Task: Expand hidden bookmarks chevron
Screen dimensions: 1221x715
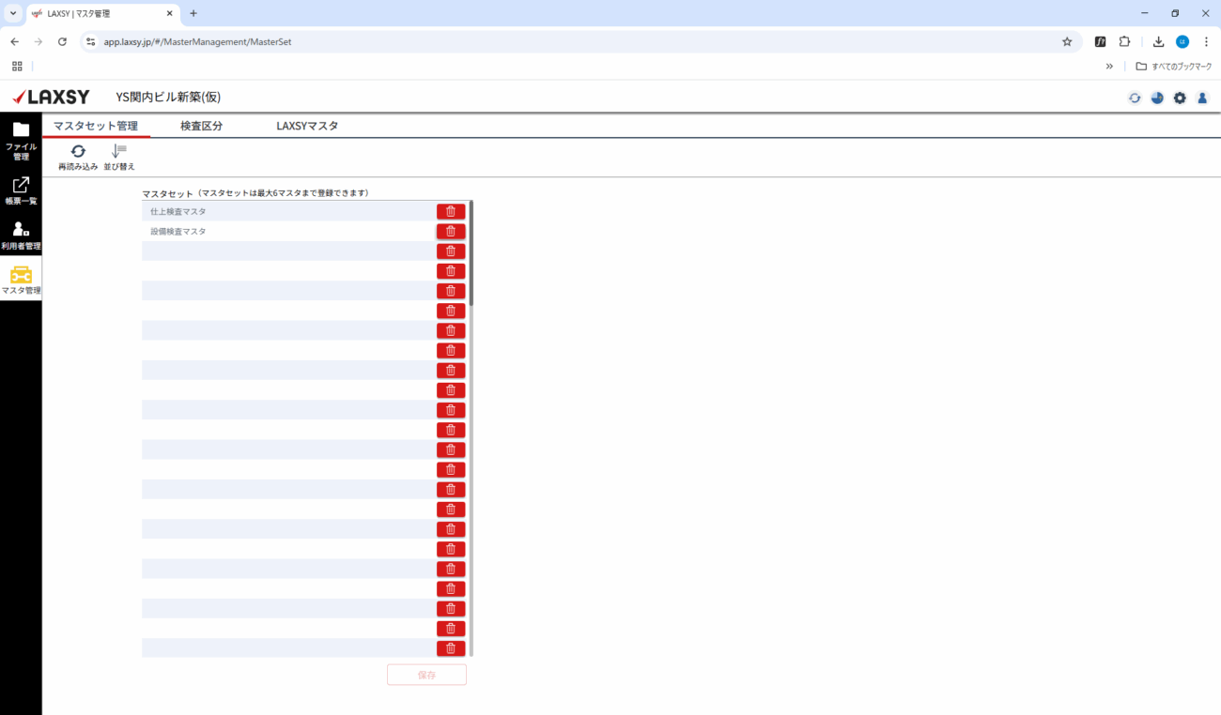Action: [x=1109, y=67]
